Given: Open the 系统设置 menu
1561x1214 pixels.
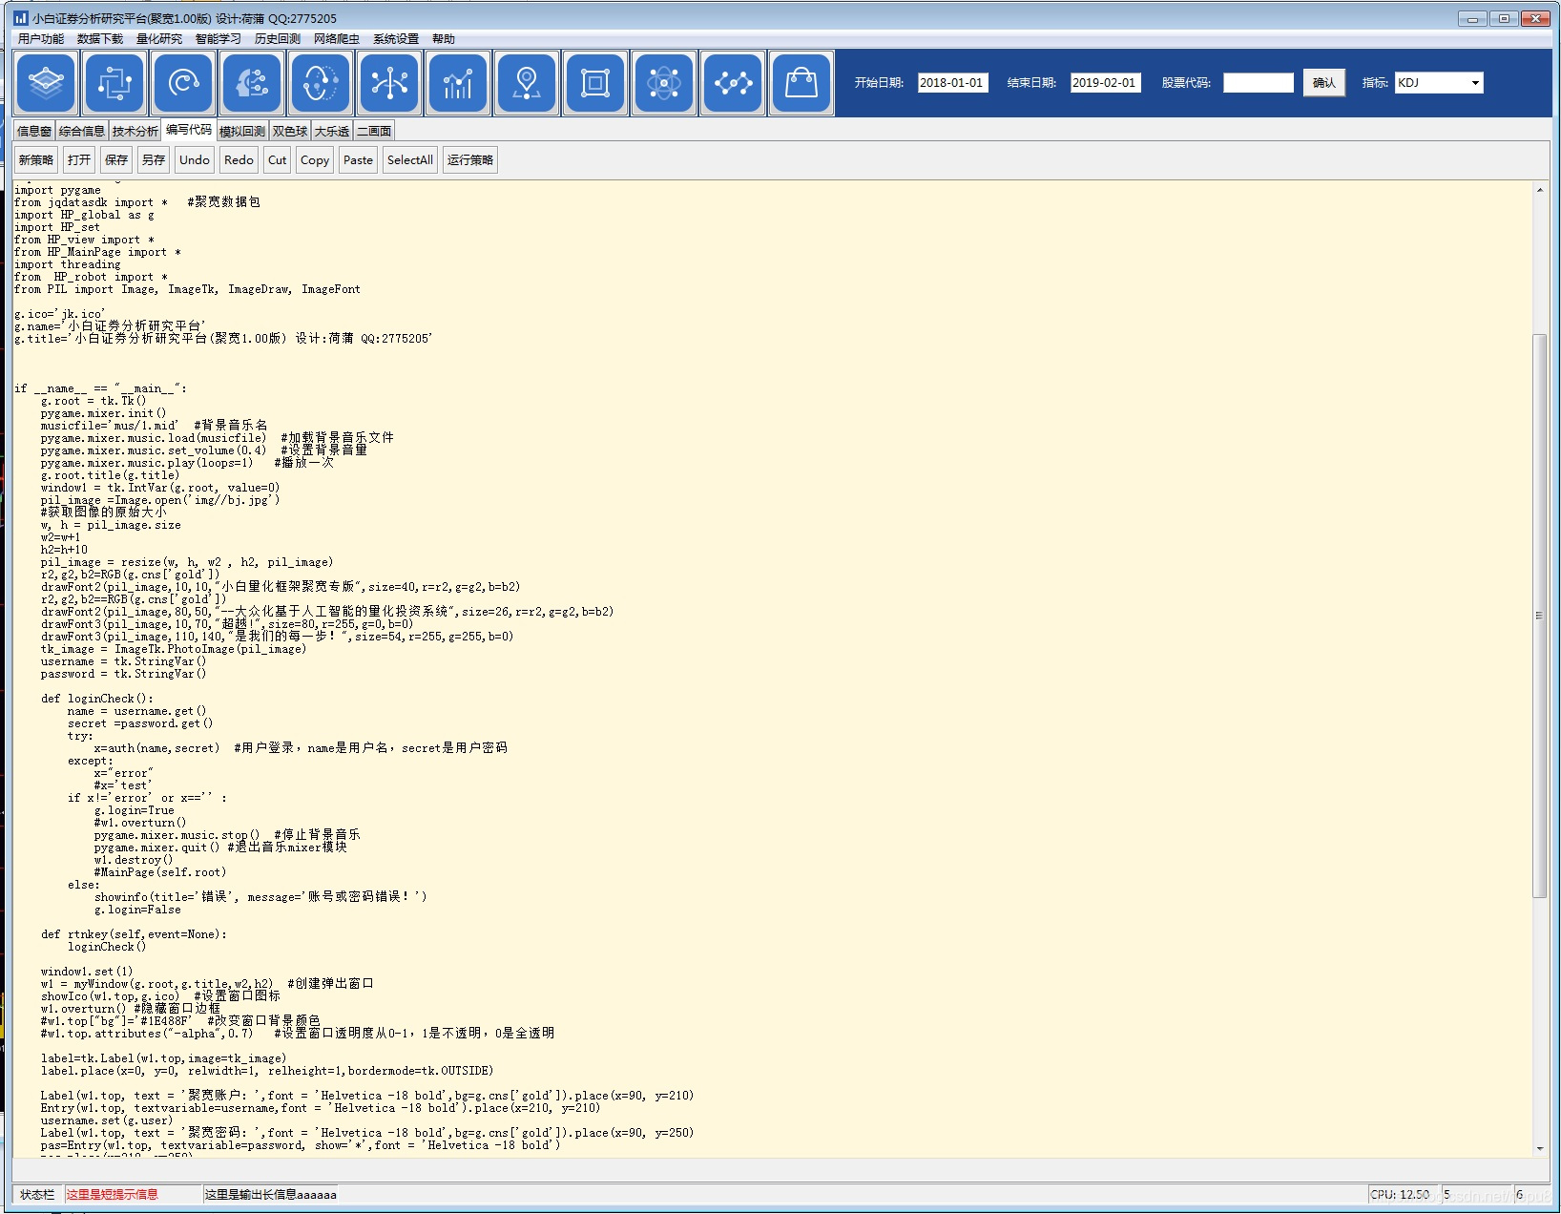Looking at the screenshot, I should point(396,39).
